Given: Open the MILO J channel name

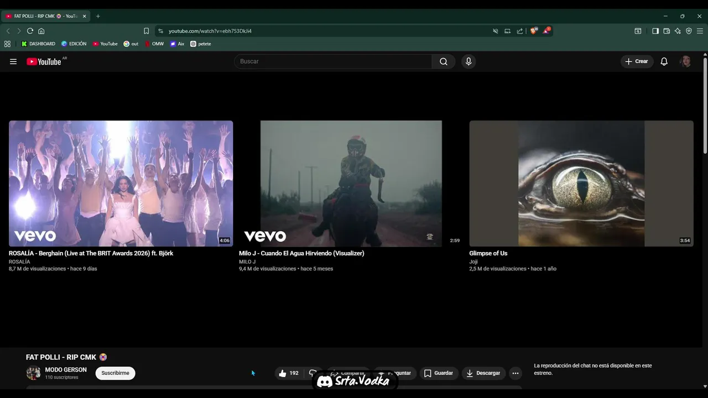Looking at the screenshot, I should coord(247,261).
